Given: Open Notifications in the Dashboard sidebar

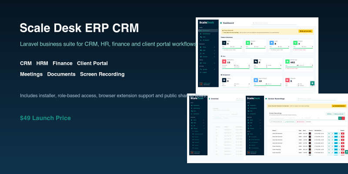Looking at the screenshot, I should pyautogui.click(x=206, y=33).
